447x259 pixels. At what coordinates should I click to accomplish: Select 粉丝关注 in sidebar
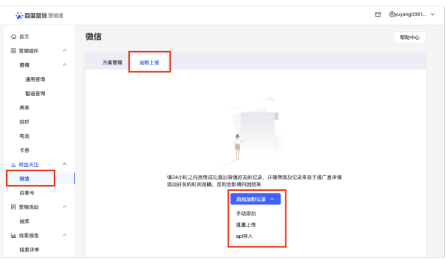click(28, 164)
